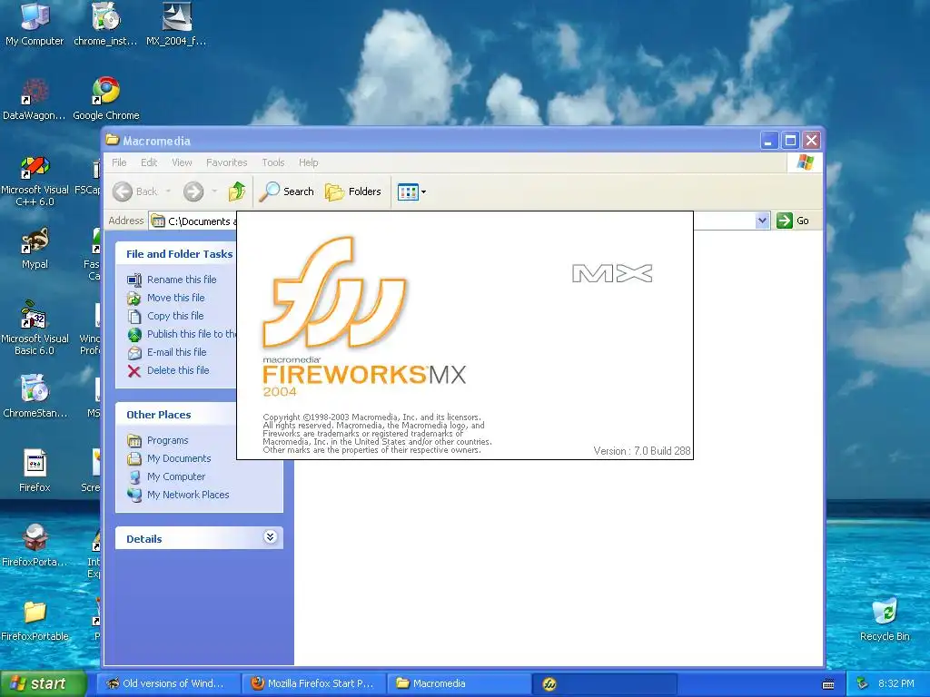Viewport: 930px width, 697px height.
Task: Click the 8:32 PM clock
Action: coord(895,683)
